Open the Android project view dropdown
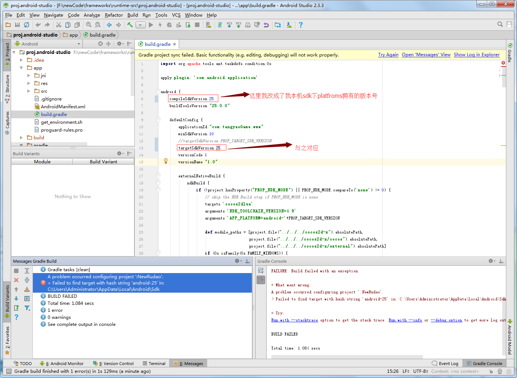 [79, 44]
